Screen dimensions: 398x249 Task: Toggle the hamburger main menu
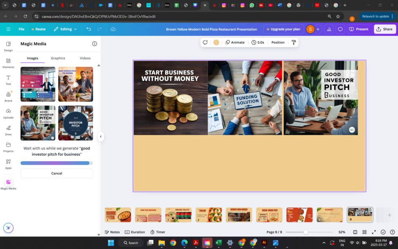point(8,29)
